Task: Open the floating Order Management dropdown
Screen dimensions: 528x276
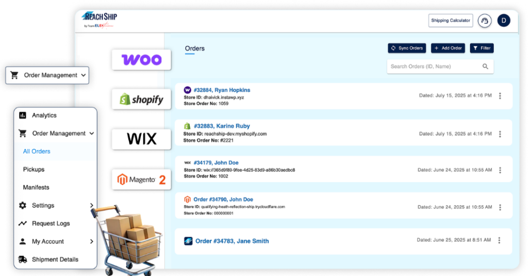Action: (x=47, y=75)
